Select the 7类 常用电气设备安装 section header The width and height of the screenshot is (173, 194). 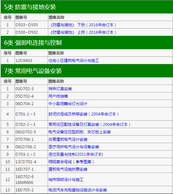point(87,71)
